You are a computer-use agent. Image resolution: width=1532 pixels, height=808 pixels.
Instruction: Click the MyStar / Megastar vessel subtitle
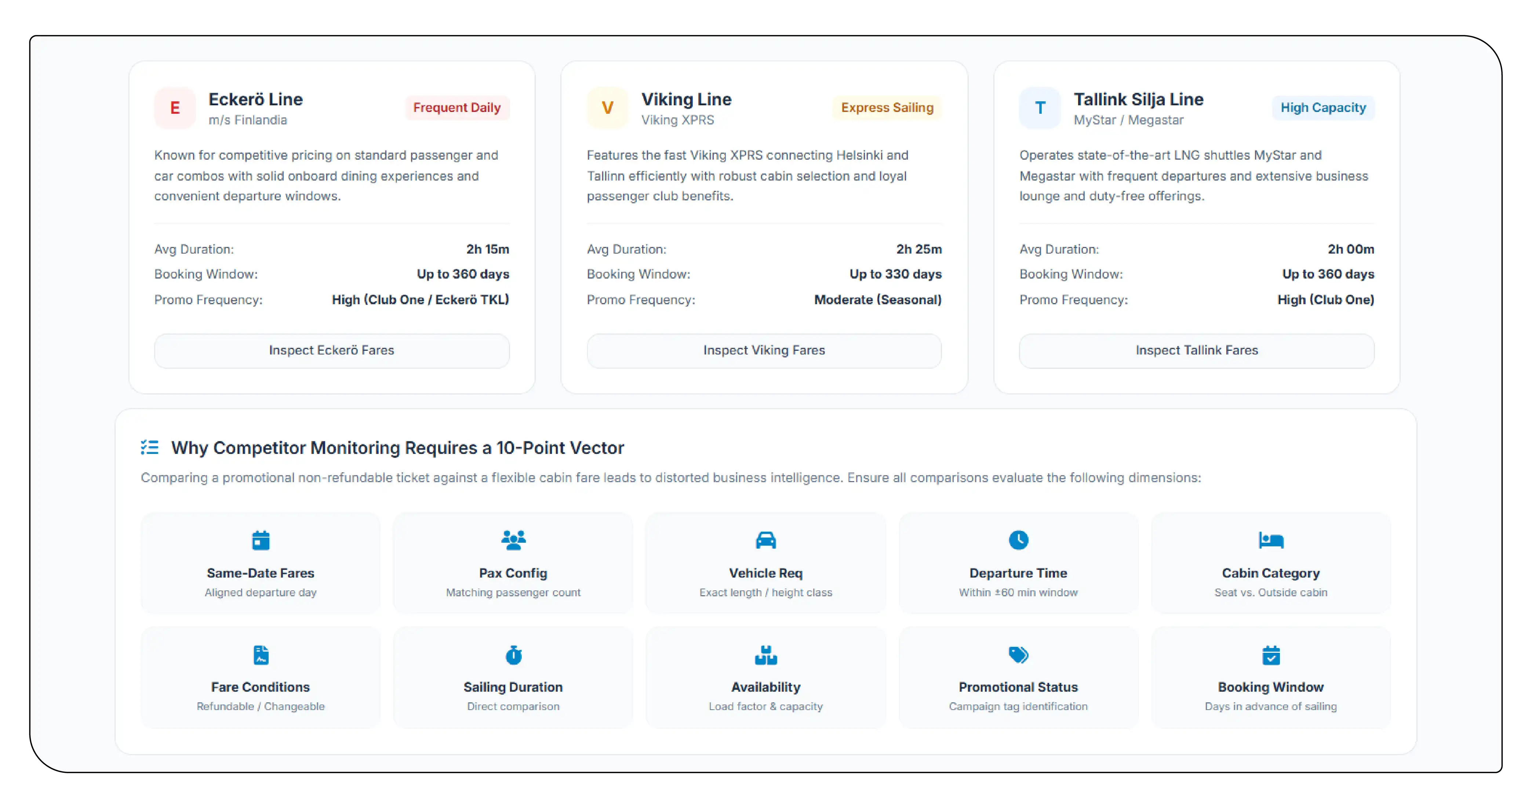1128,120
